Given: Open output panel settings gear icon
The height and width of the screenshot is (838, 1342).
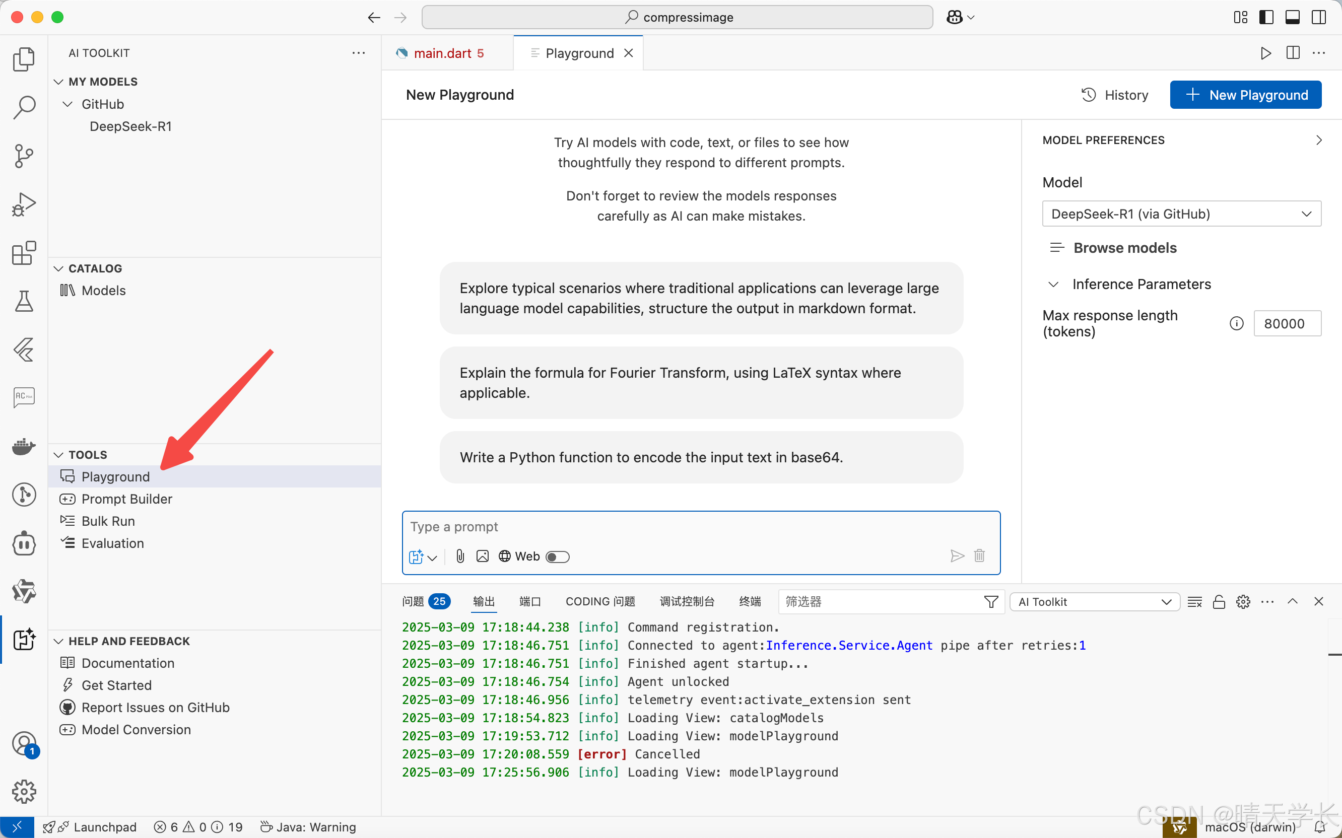Looking at the screenshot, I should pyautogui.click(x=1243, y=602).
